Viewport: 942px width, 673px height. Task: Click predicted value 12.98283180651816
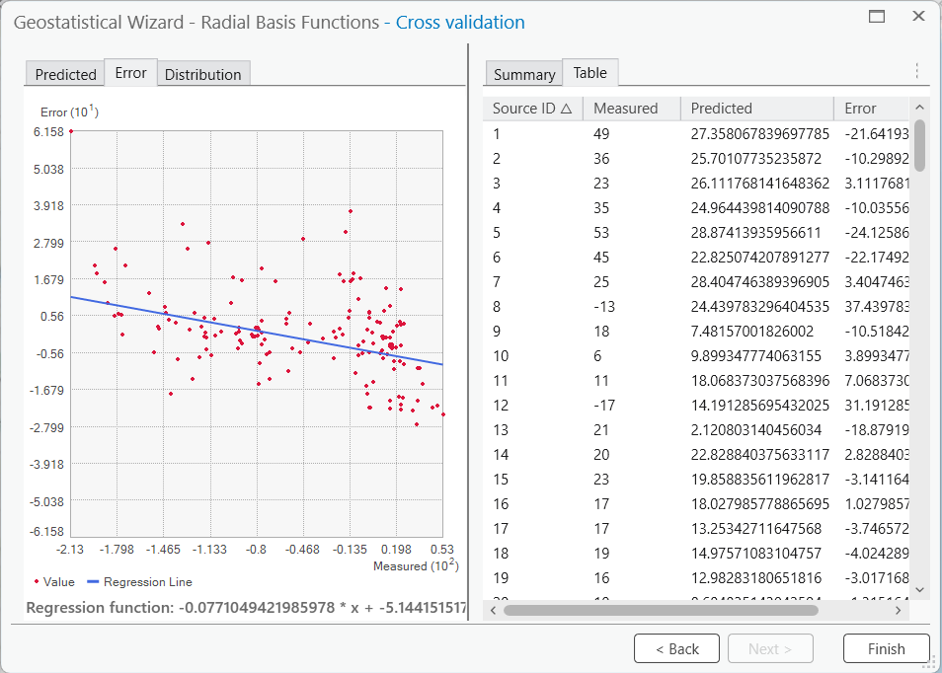point(755,577)
